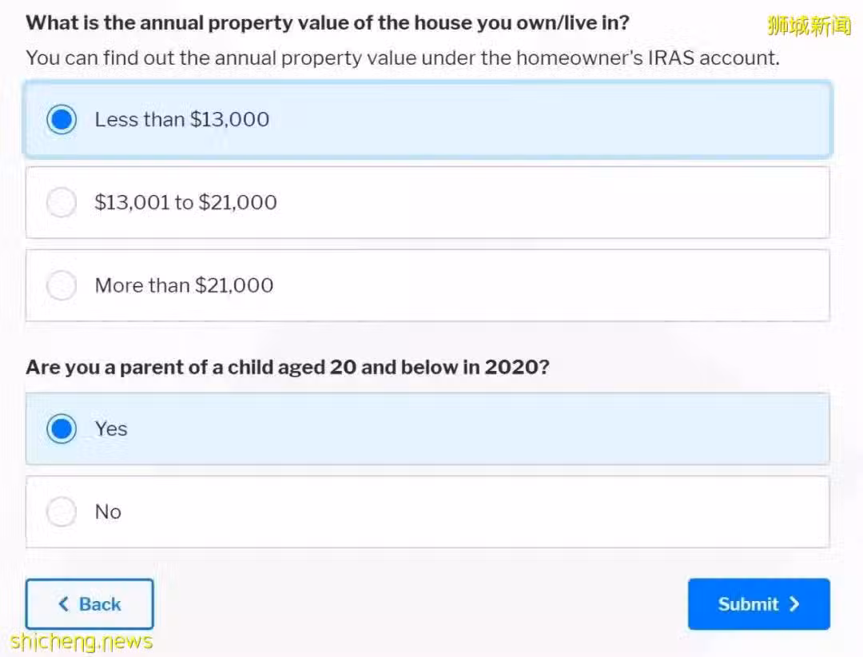Click the Chinese watermark logo at top right
Image resolution: width=863 pixels, height=657 pixels.
[809, 26]
